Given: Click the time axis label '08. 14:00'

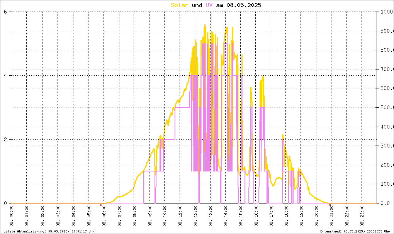Looking at the screenshot, I should (226, 216).
